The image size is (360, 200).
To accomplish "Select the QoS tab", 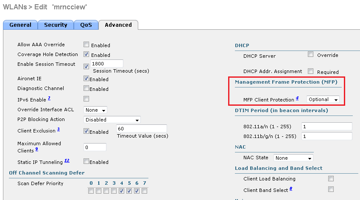I will 86,25.
